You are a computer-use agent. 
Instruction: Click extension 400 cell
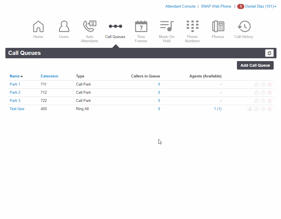click(x=44, y=109)
